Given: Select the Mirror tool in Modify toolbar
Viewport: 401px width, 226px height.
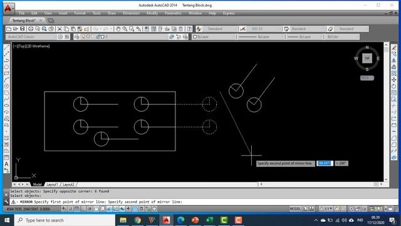Looking at the screenshot, I should tap(394, 60).
